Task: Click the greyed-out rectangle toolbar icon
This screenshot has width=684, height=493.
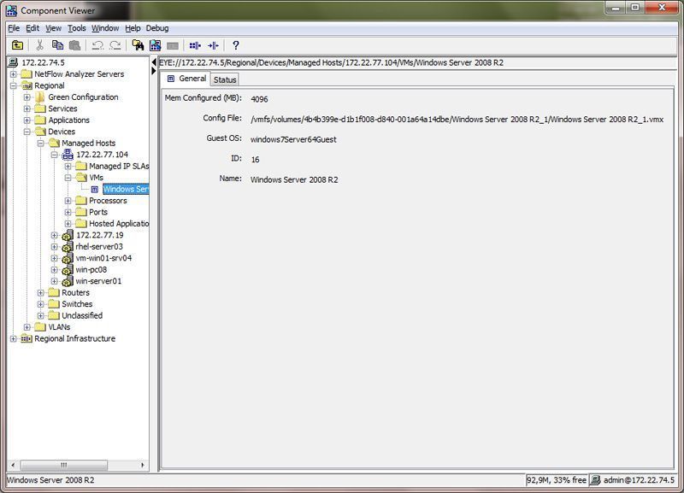Action: pos(173,45)
